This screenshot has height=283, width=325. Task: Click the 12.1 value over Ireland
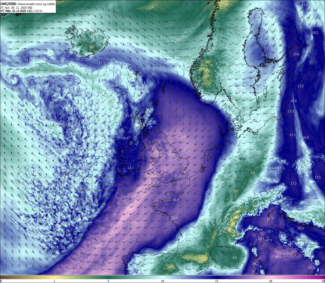(x=131, y=168)
